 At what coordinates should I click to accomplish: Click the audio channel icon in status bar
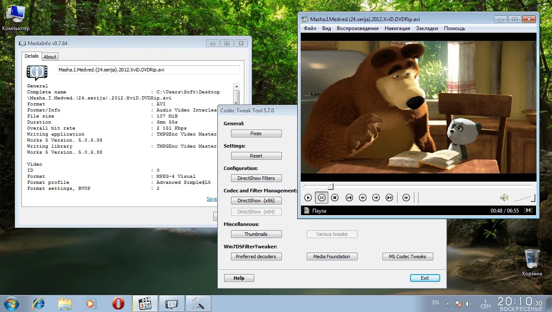pos(529,210)
